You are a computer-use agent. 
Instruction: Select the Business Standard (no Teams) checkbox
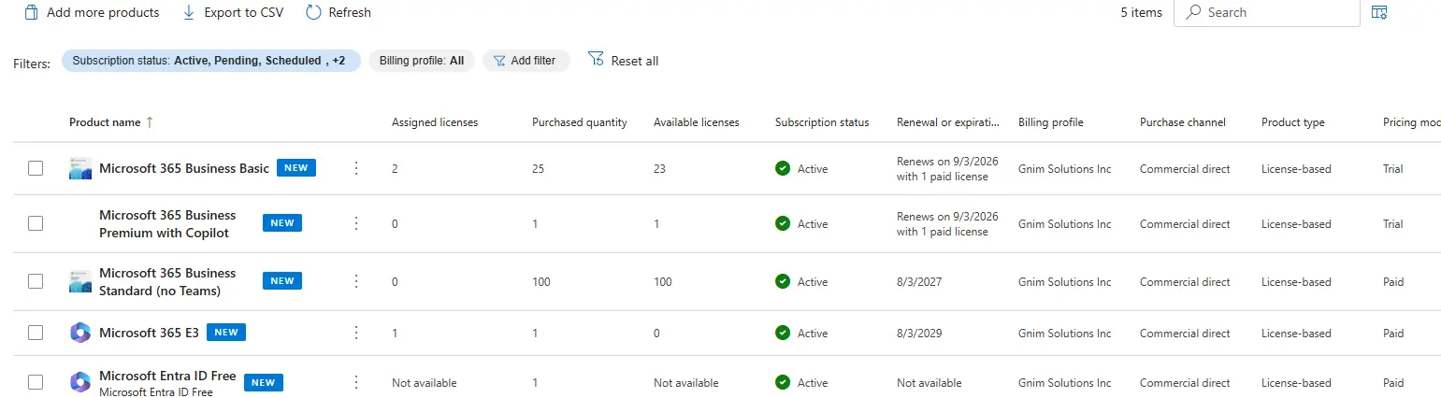(x=36, y=281)
